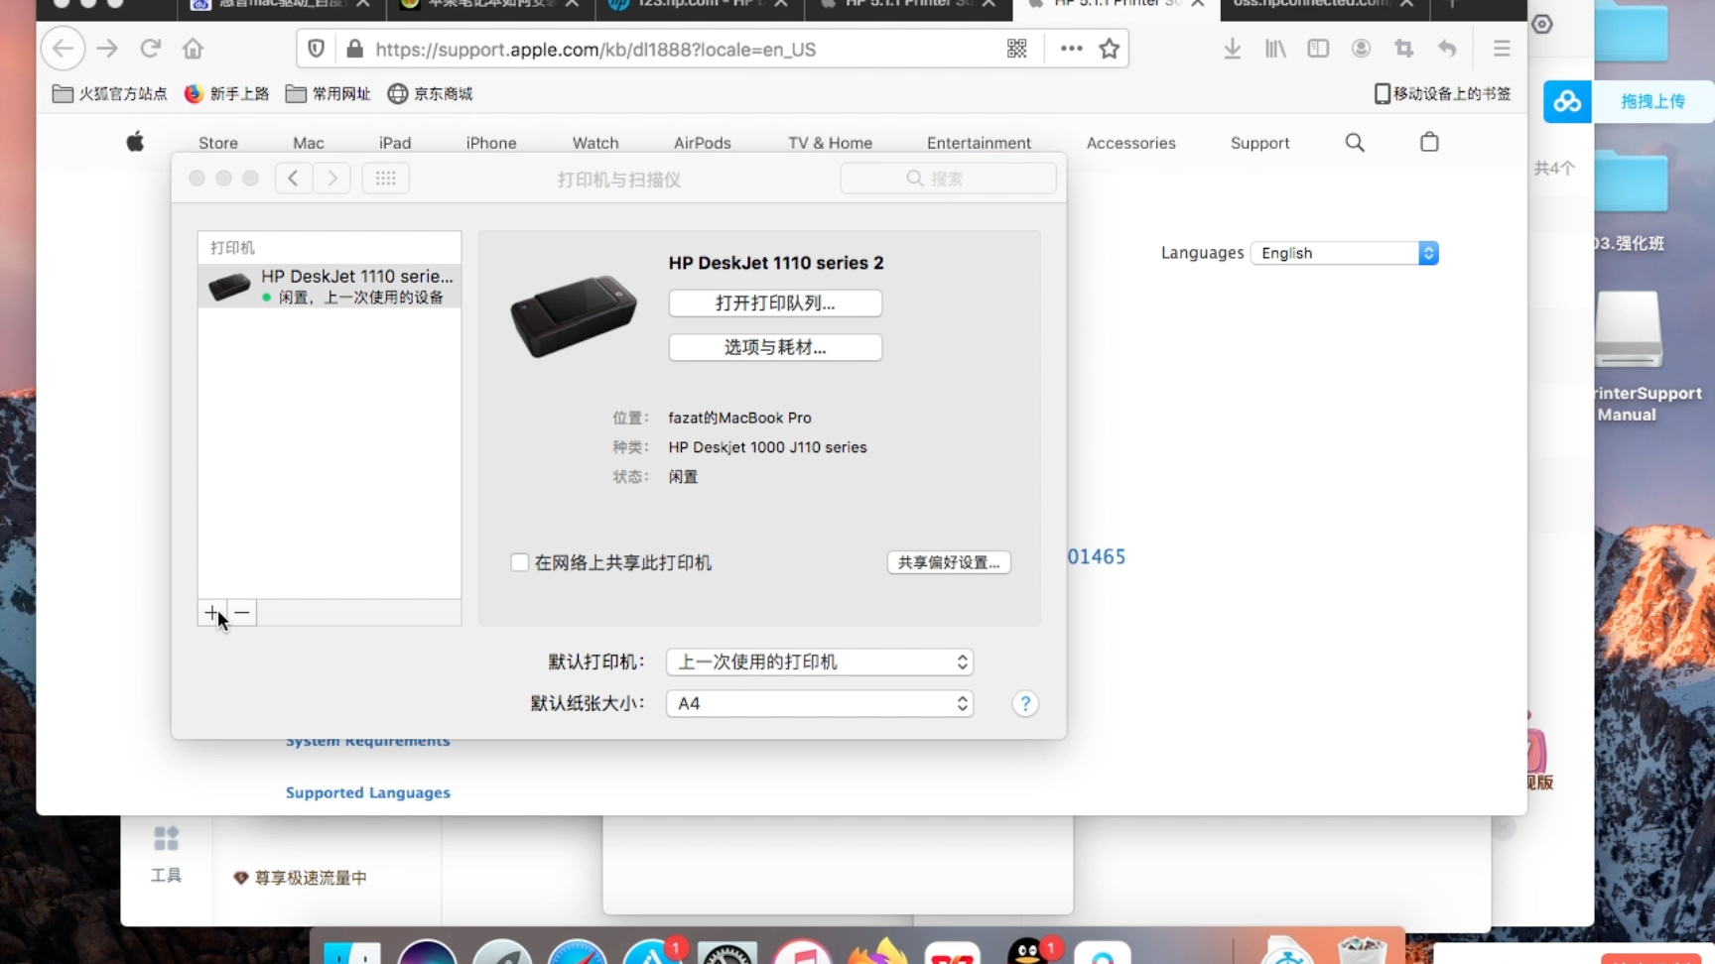
Task: Go to the Firefox home page
Action: pos(193,49)
